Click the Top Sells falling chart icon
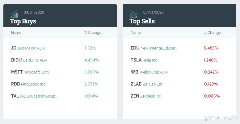Image resolution: width=240 pixels, height=124 pixels. coord(134,14)
